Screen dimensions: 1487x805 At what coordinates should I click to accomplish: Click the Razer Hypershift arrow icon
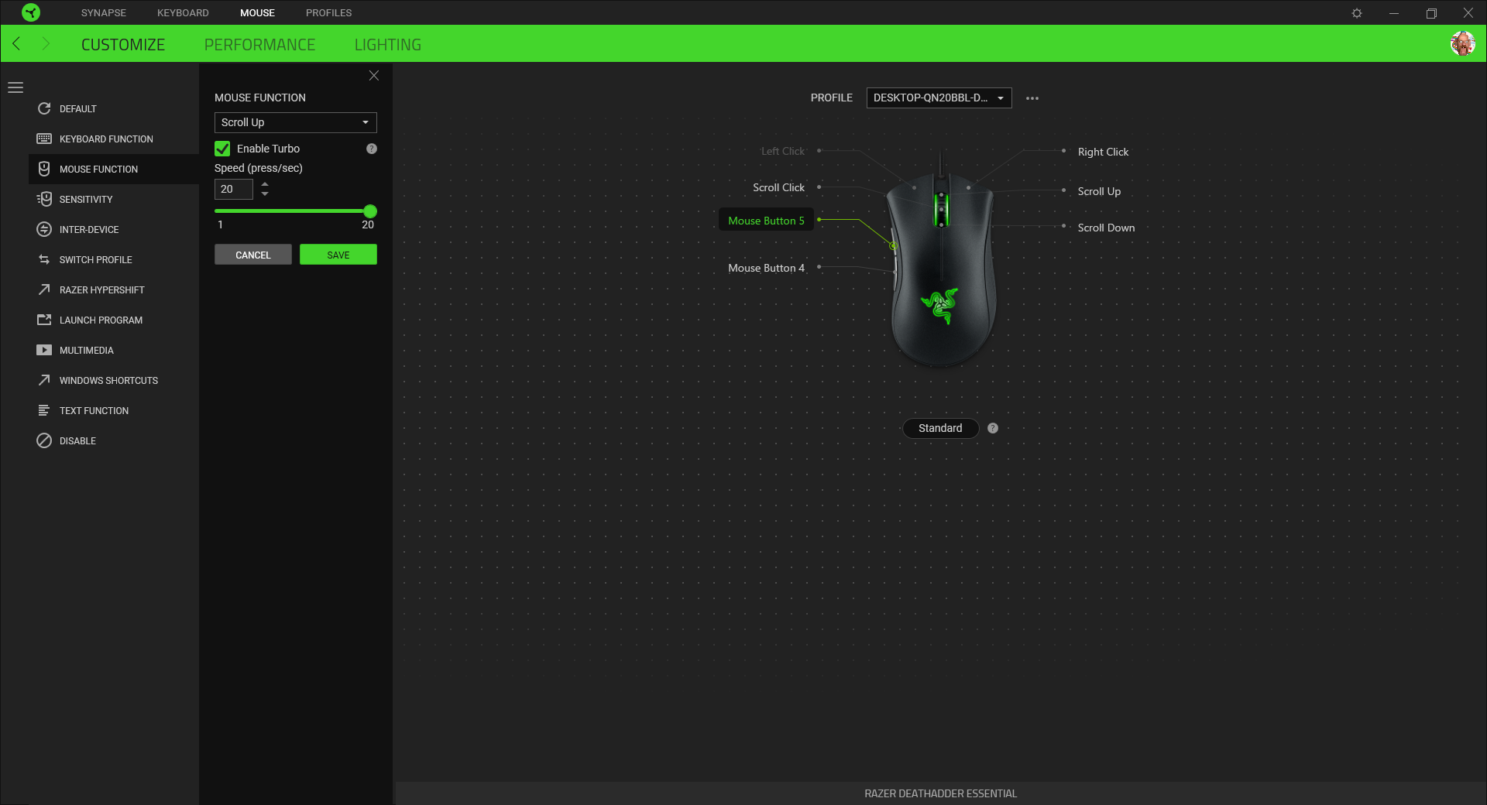[44, 289]
